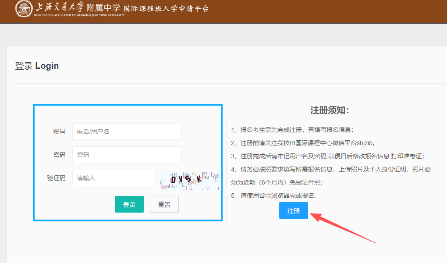Click the 国际课程班入学申请平台 platform title
The height and width of the screenshot is (263, 447).
pos(169,9)
